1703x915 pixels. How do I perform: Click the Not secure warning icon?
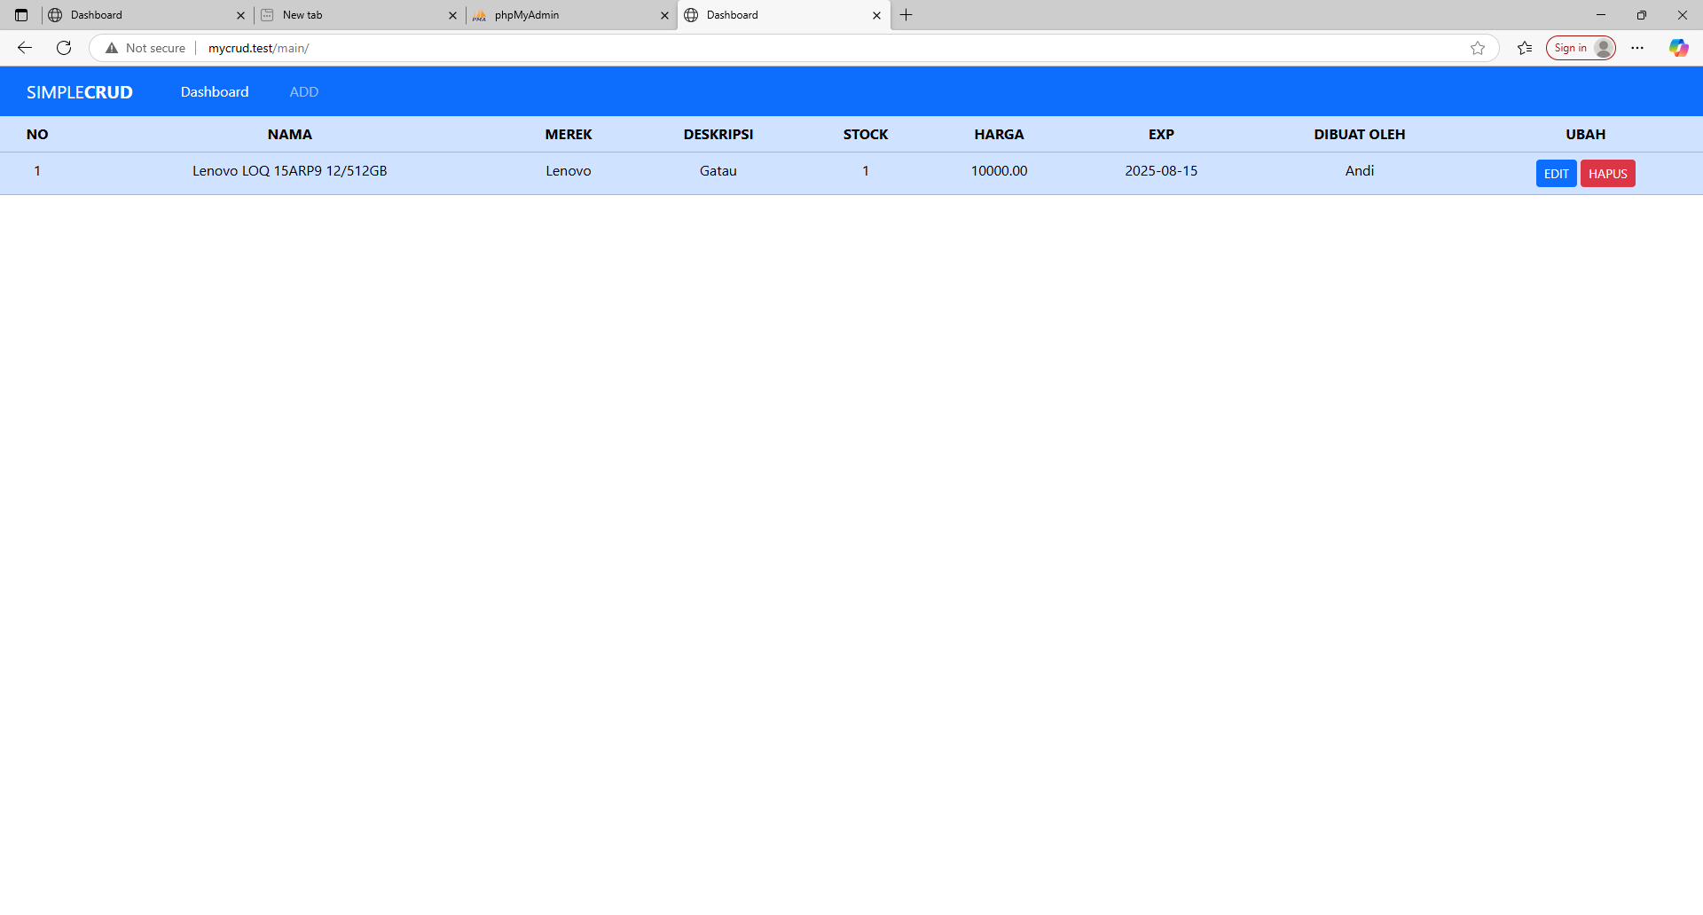point(112,48)
